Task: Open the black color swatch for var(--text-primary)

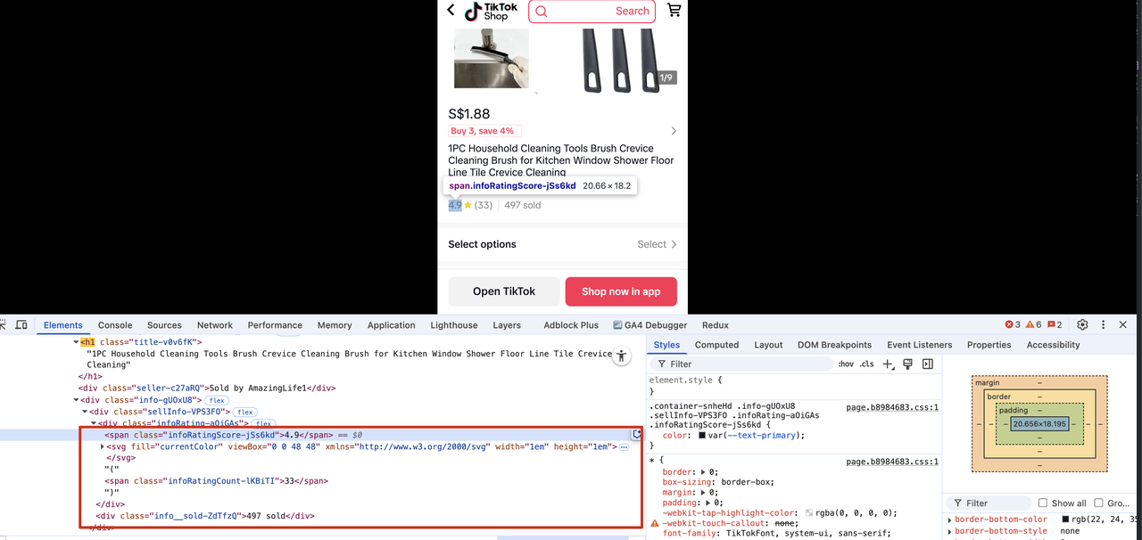Action: coord(703,436)
